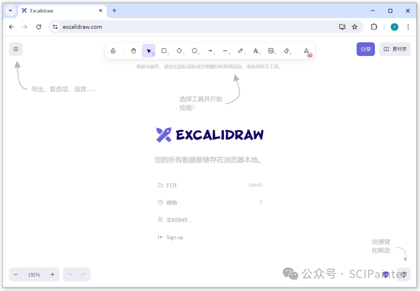Image resolution: width=420 pixels, height=291 pixels.
Task: Click the Sign up link
Action: pyautogui.click(x=210, y=237)
